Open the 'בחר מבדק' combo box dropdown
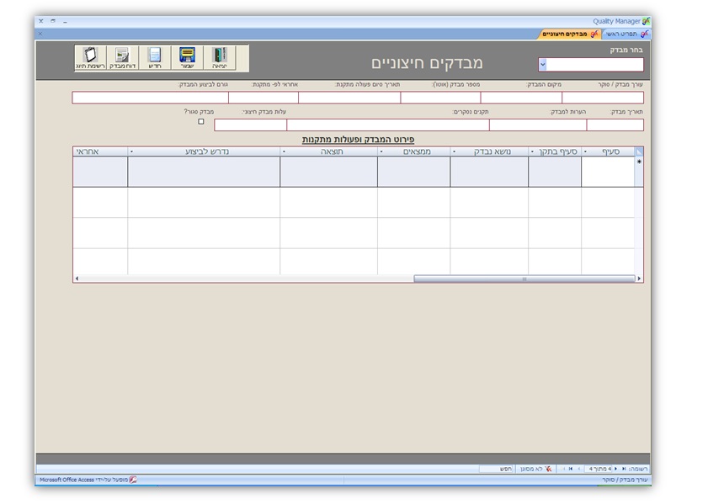Image resolution: width=708 pixels, height=504 pixels. point(542,65)
